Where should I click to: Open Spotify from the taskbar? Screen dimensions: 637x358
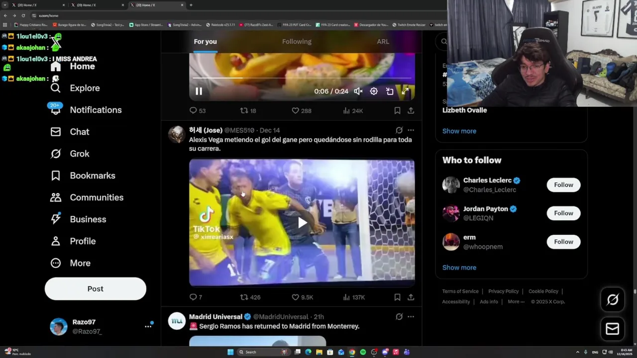pos(363,352)
